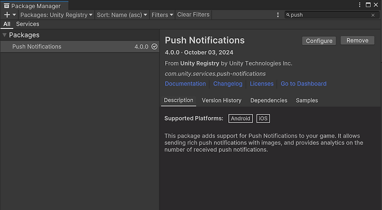Click the installed checkmark on Push Notifications
Image resolution: width=382 pixels, height=210 pixels.
click(x=154, y=46)
